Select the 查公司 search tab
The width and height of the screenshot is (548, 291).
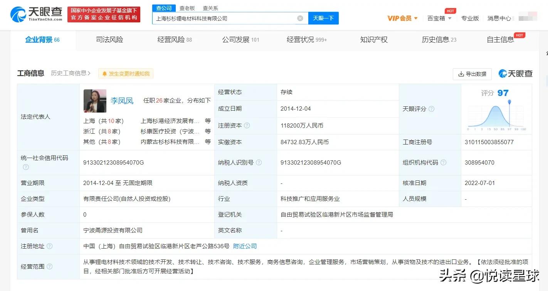tap(164, 8)
